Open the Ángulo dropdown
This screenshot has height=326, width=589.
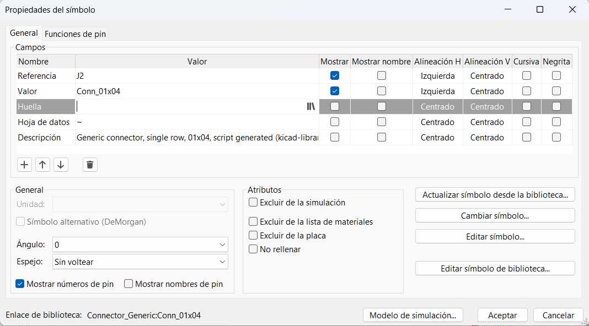[140, 244]
